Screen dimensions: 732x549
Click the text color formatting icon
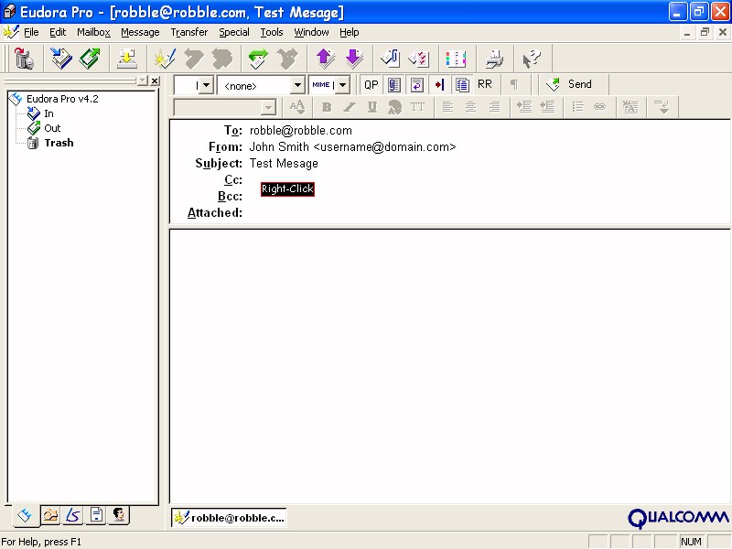[395, 107]
